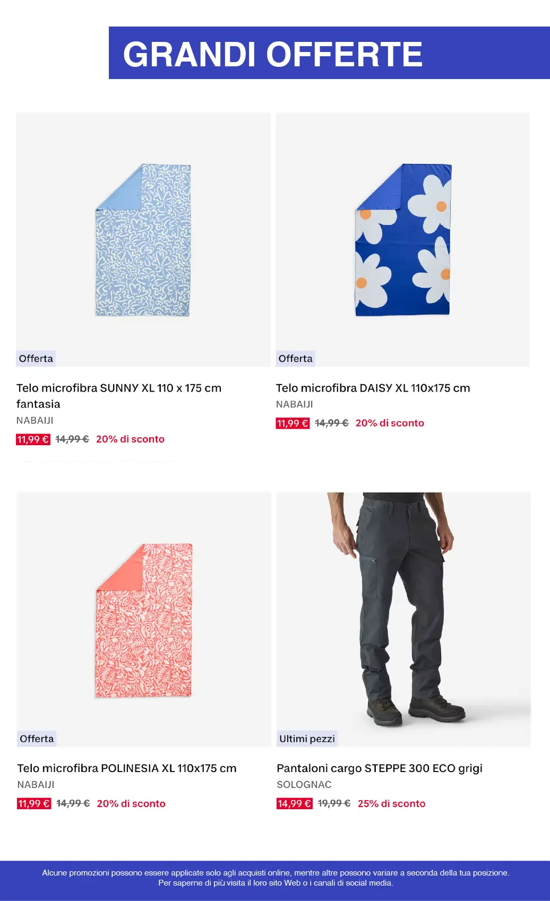Image resolution: width=550 pixels, height=901 pixels.
Task: Click the SOLOGNAC brand name
Action: 304,784
